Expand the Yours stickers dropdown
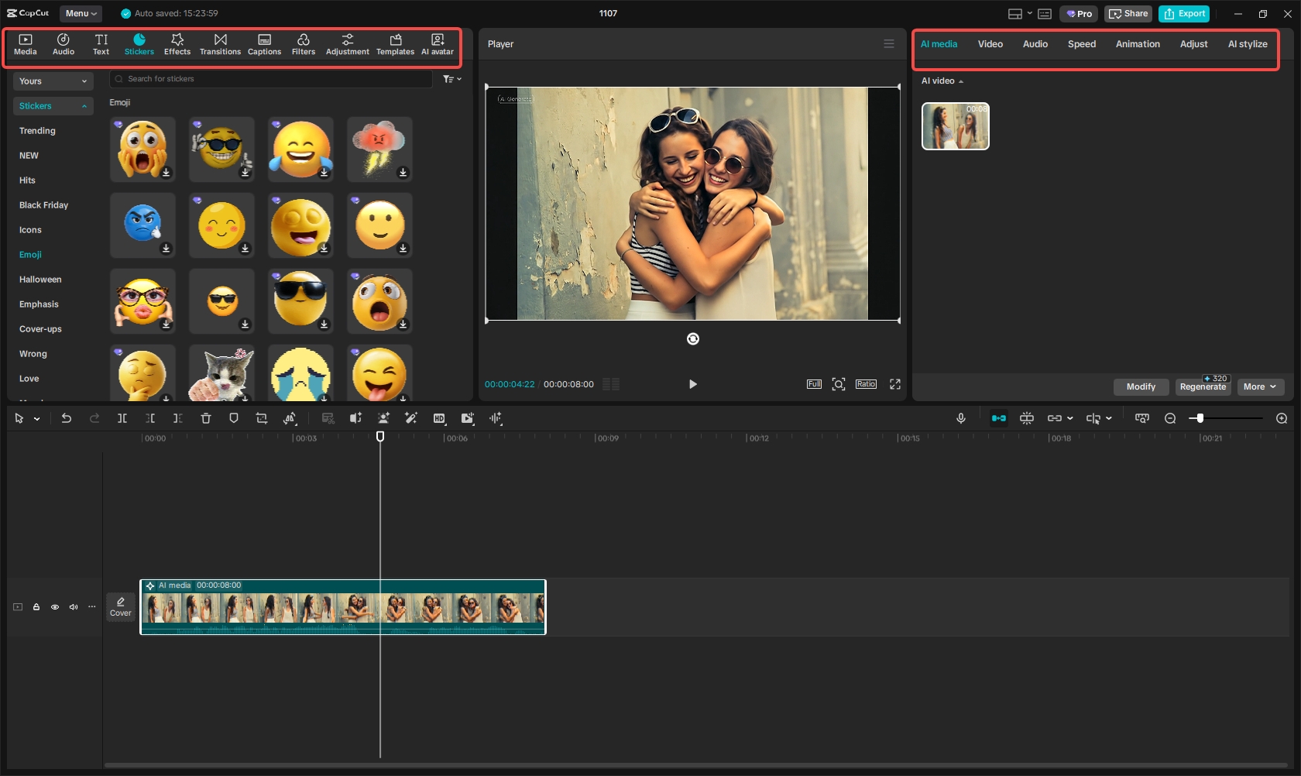Screen dimensions: 1301x776 coord(53,81)
